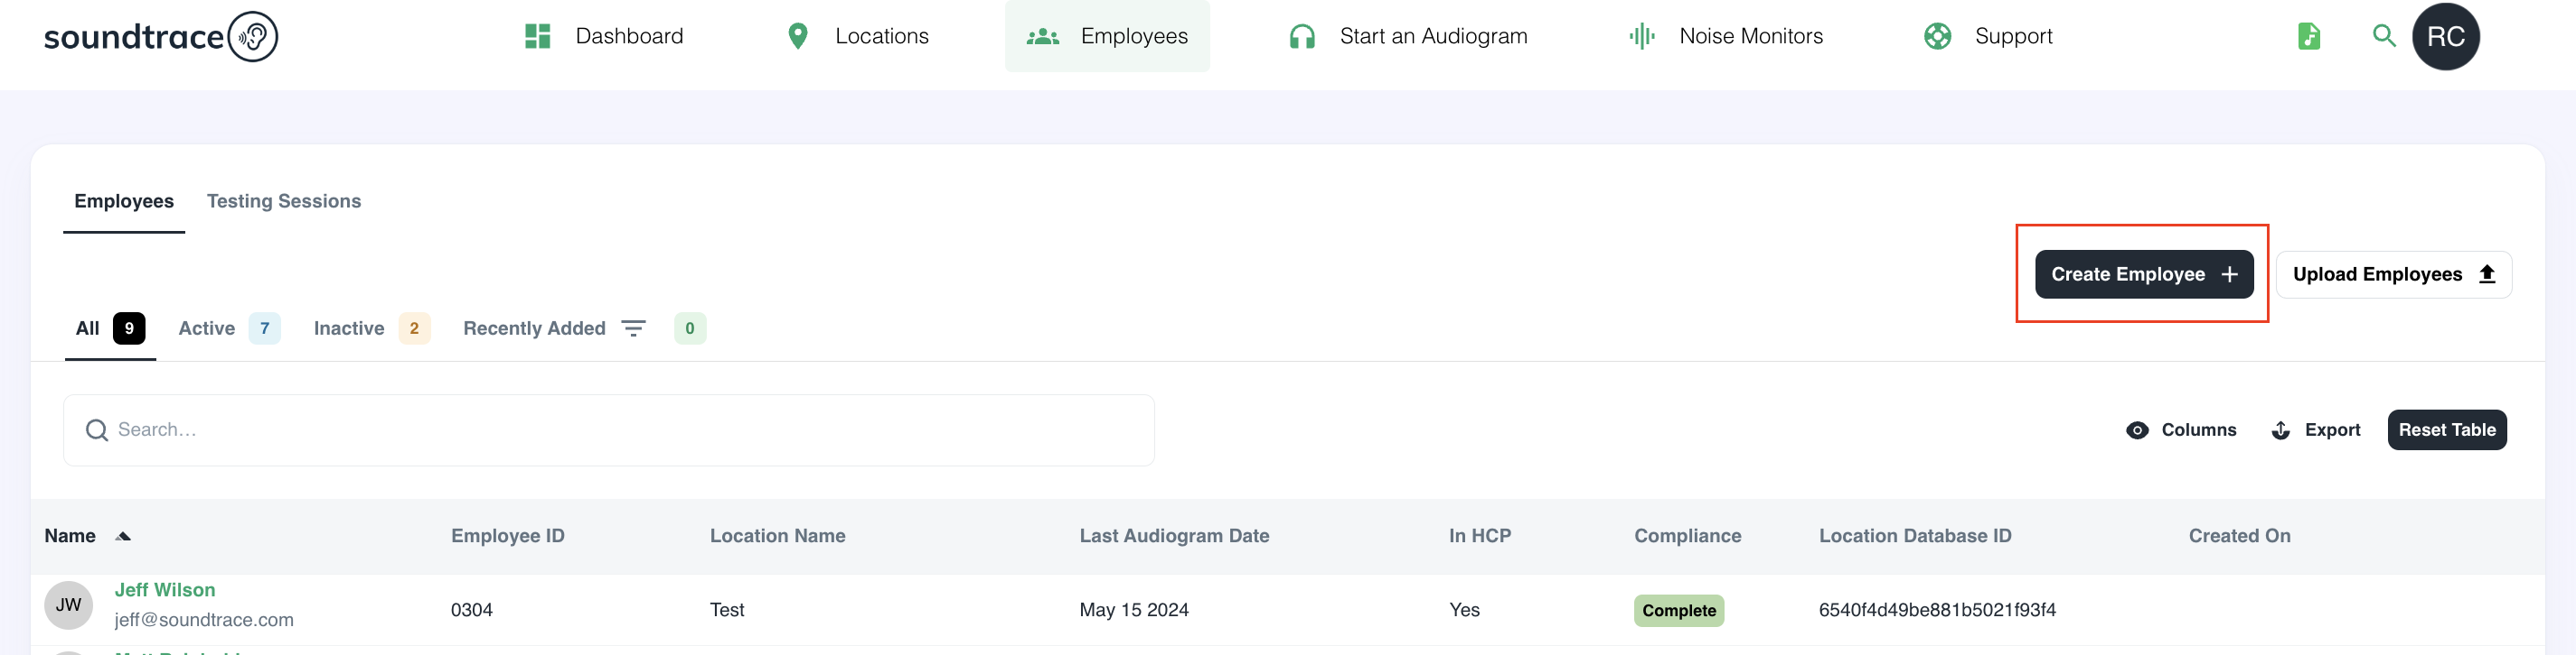This screenshot has height=655, width=2576.
Task: Click the Create Employee button
Action: [2144, 274]
